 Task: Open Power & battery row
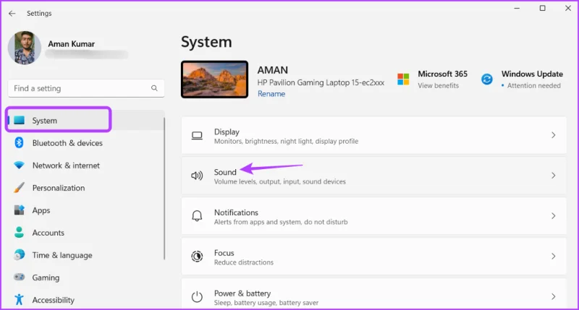pyautogui.click(x=373, y=294)
